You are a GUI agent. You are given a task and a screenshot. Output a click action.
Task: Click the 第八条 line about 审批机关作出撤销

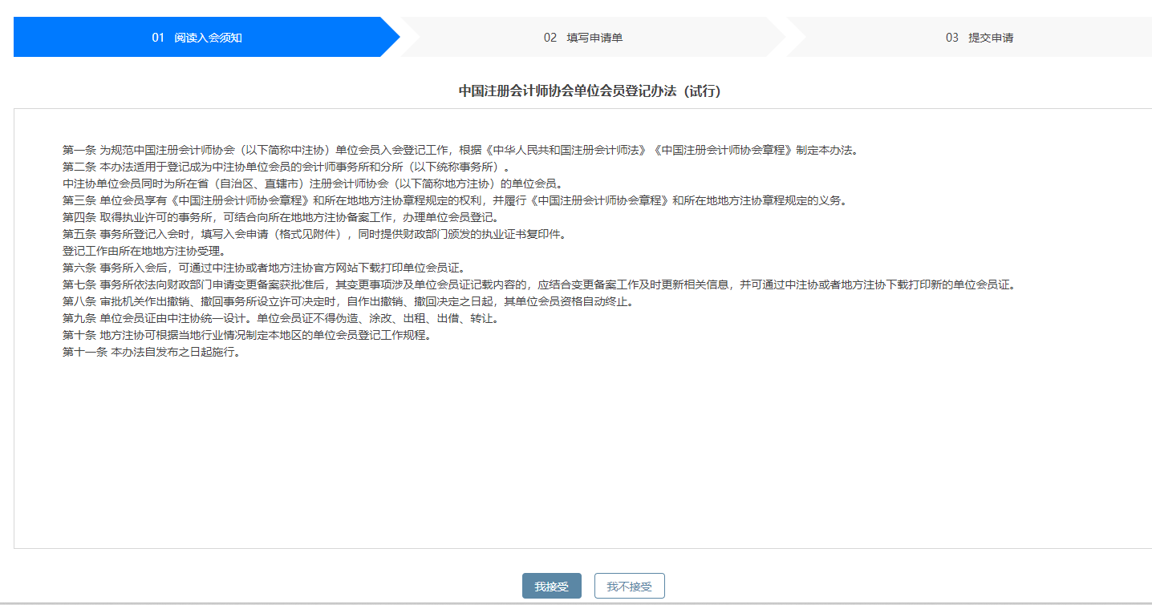(348, 301)
